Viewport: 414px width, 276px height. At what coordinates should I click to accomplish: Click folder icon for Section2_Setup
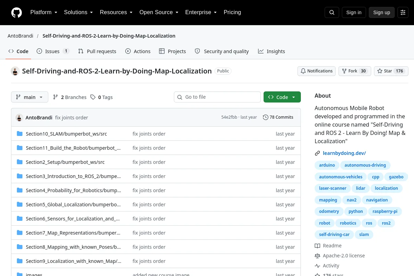click(x=20, y=162)
